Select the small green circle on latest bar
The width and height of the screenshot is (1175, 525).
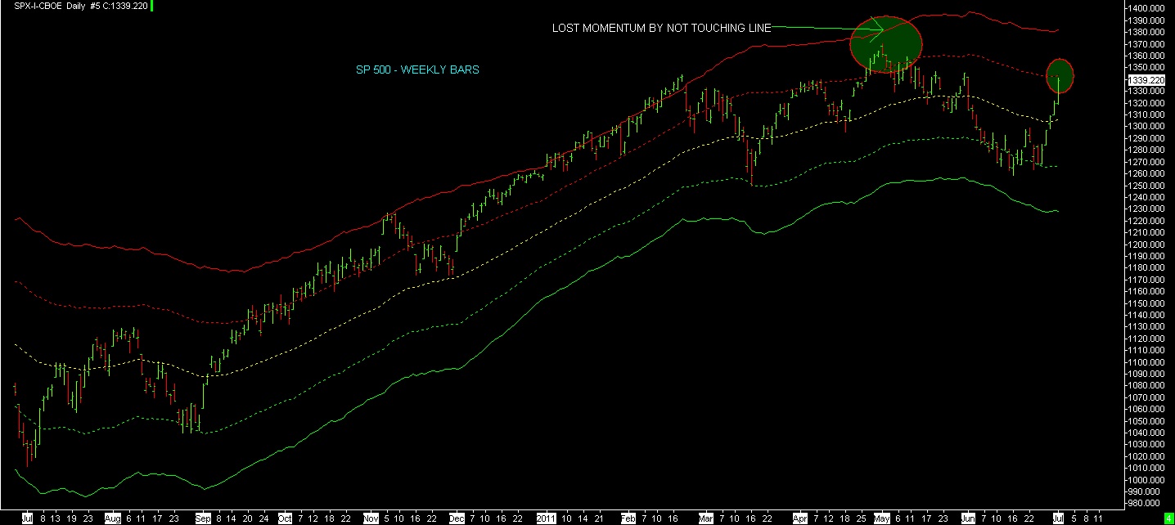point(1060,74)
